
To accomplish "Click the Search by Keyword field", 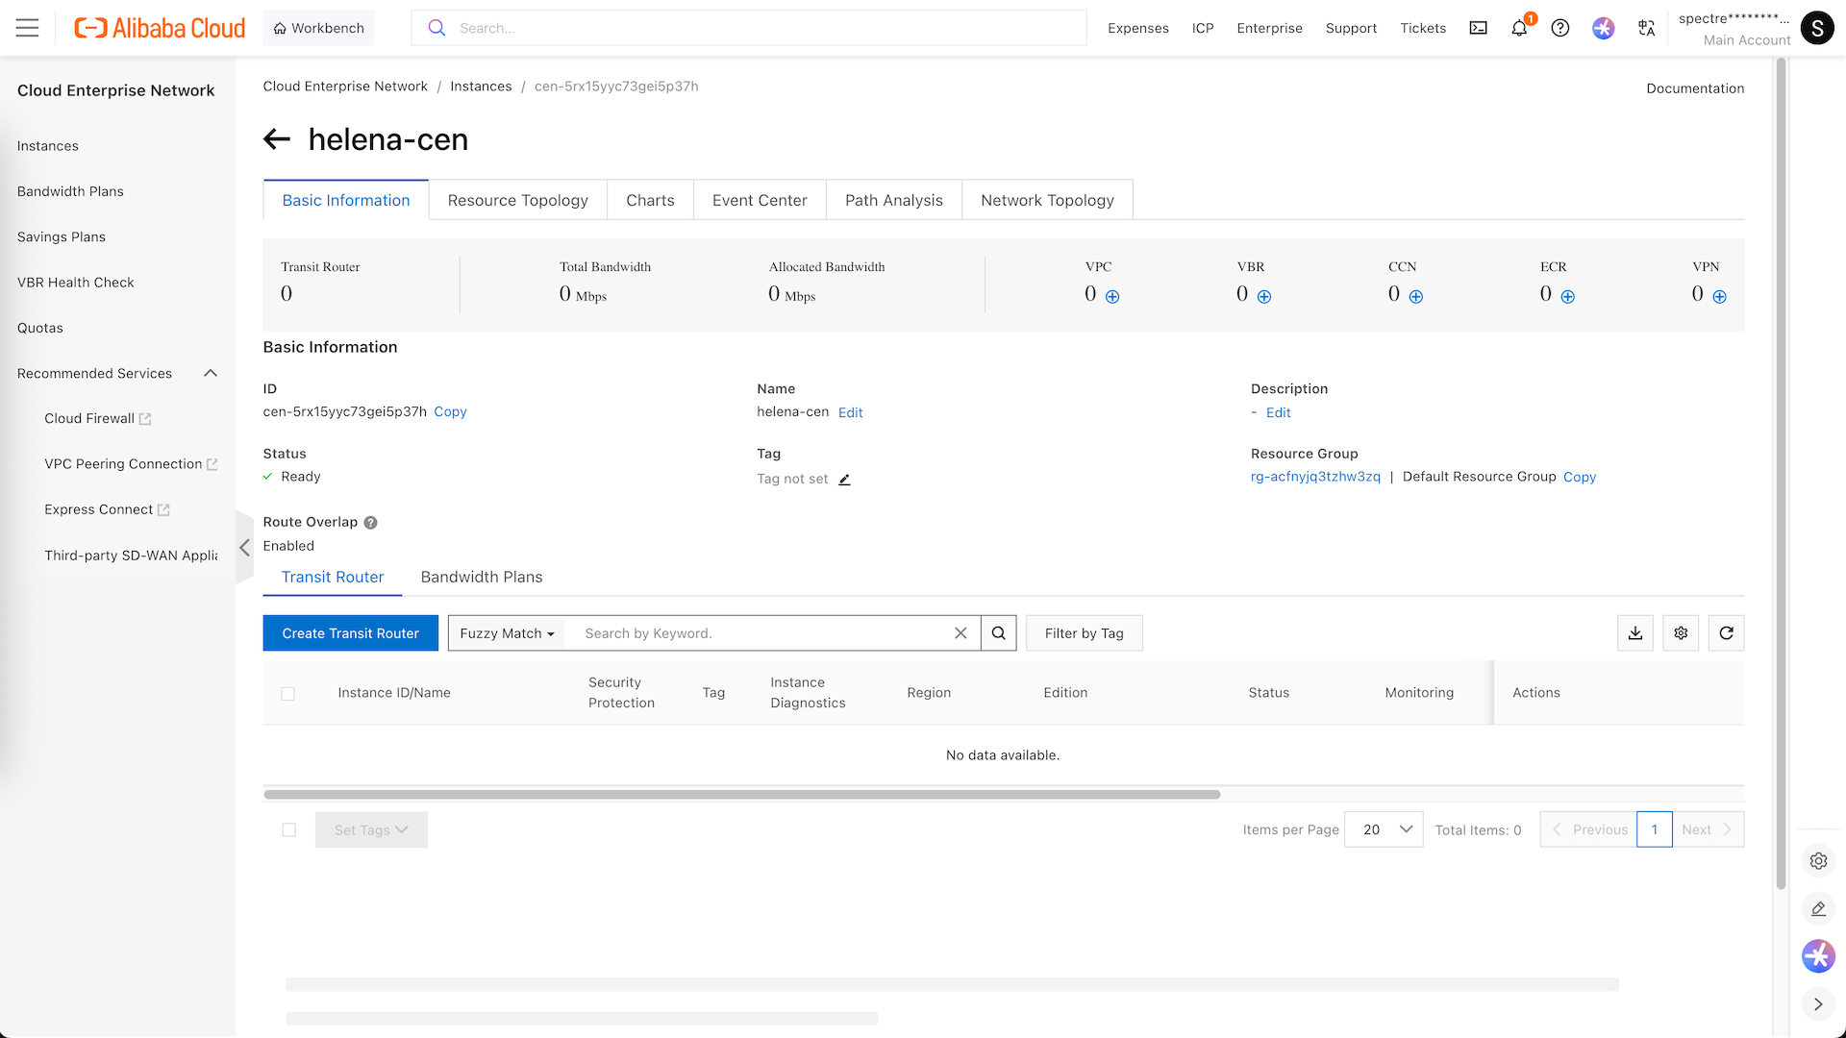I will tap(760, 633).
